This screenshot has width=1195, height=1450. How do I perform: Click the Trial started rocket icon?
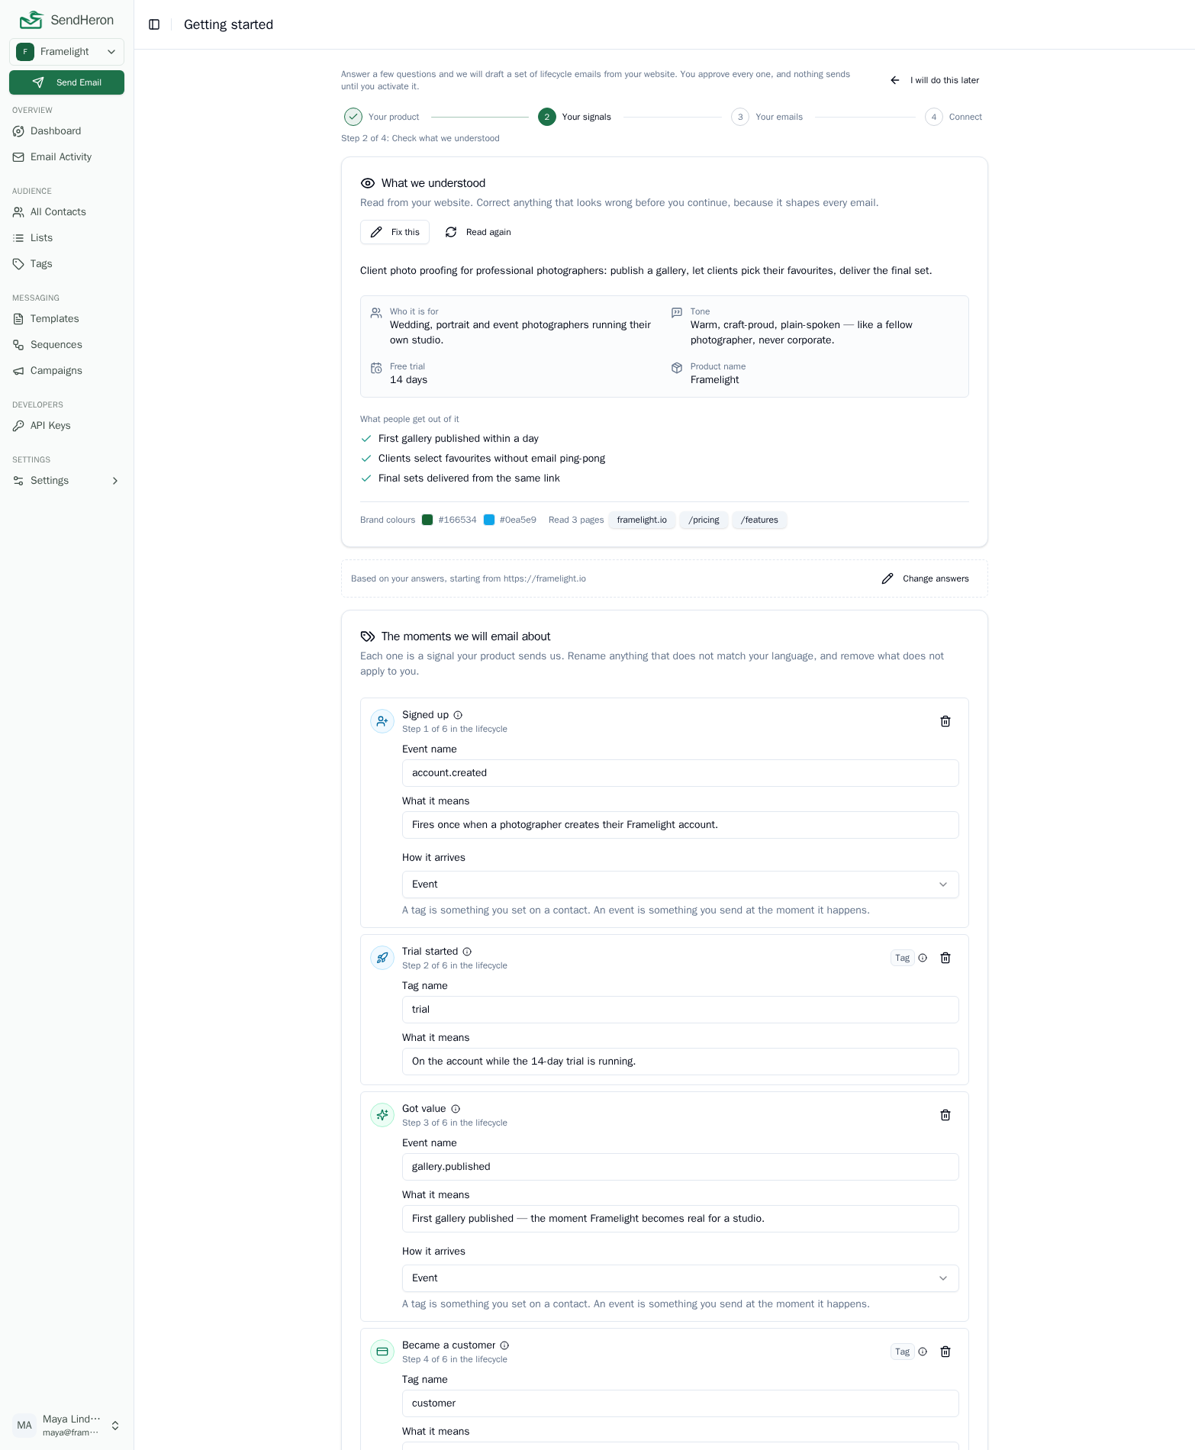[x=382, y=958]
